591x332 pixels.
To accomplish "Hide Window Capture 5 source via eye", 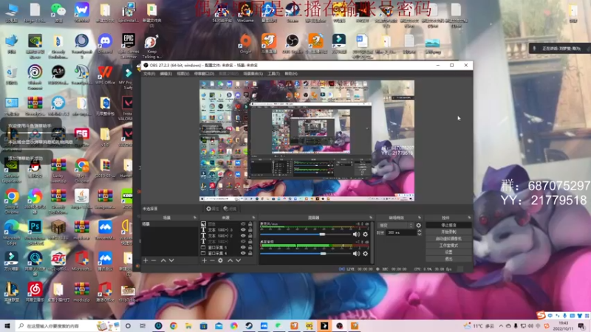I will pos(243,247).
